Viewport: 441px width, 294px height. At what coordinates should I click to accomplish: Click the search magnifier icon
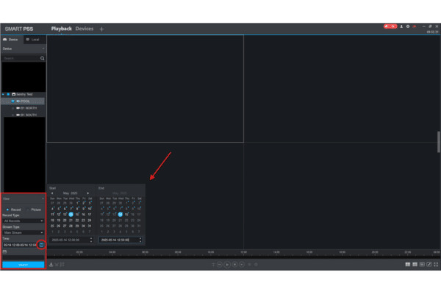click(42, 58)
